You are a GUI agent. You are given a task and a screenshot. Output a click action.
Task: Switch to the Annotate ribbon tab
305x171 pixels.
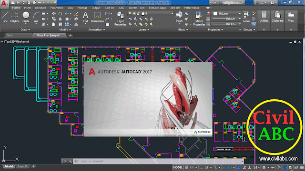[x=41, y=8]
